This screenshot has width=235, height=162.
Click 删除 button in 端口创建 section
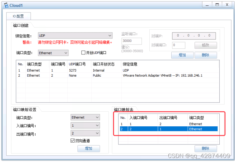click(206, 55)
